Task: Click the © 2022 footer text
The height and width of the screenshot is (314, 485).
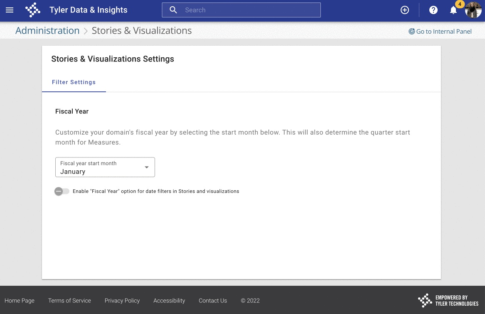Action: 250,300
